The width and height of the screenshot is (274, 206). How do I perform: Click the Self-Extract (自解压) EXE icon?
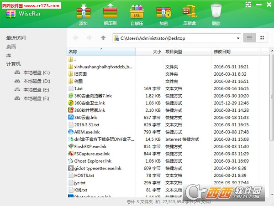click(136, 13)
